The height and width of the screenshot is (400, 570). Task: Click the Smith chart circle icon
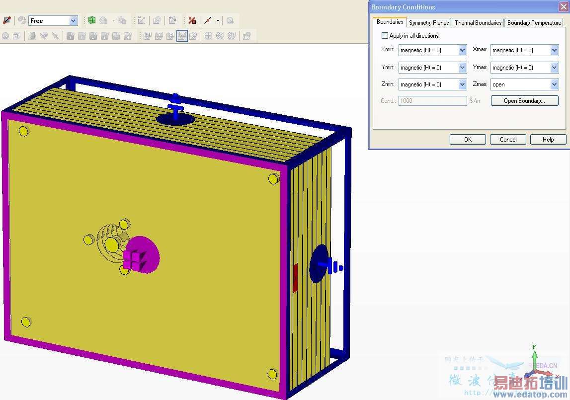pos(208,36)
